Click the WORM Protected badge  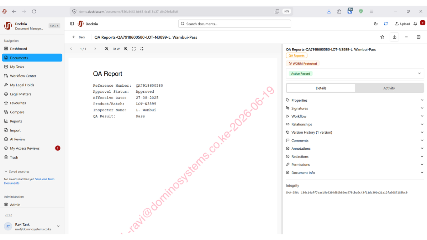click(303, 64)
